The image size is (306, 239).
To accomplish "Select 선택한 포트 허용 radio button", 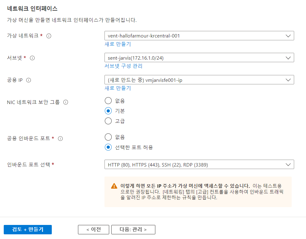I will 108,147.
